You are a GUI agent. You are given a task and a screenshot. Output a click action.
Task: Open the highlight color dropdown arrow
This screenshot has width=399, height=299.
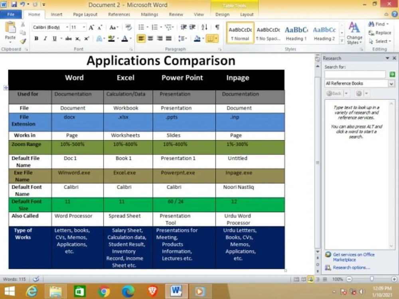click(x=118, y=39)
